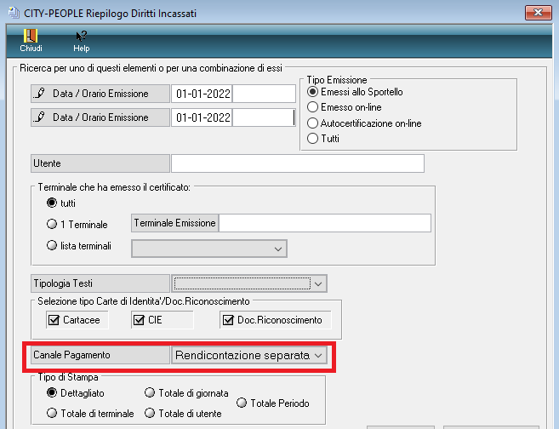Select Emessi allo Sportello radio option
The image size is (559, 429).
click(313, 92)
